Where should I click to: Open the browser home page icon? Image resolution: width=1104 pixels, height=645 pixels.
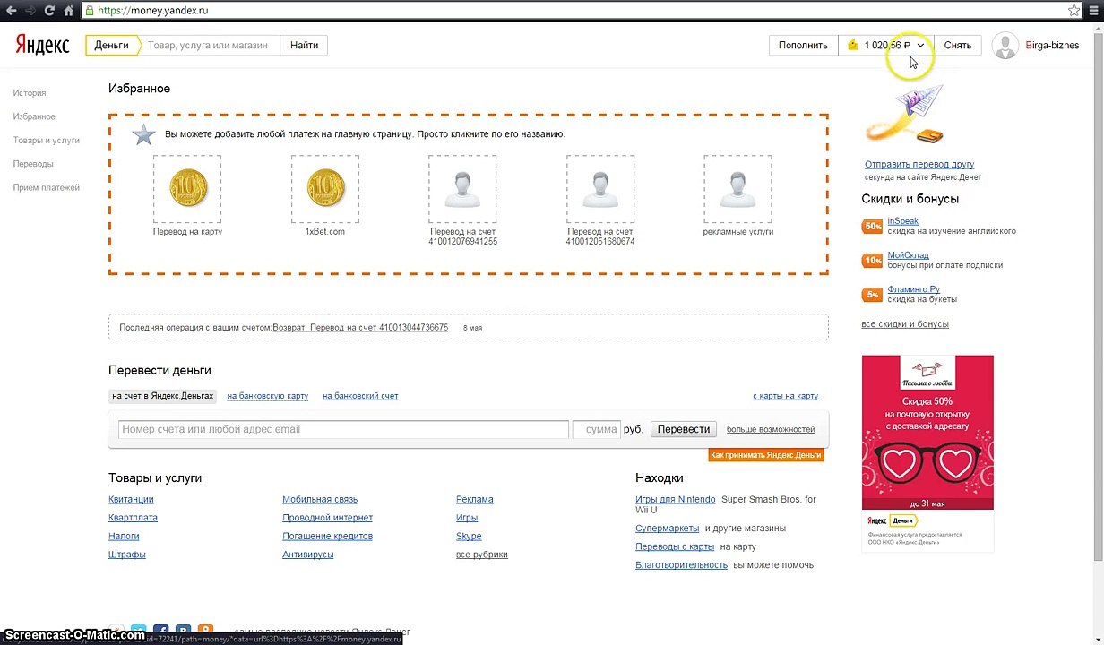68,11
